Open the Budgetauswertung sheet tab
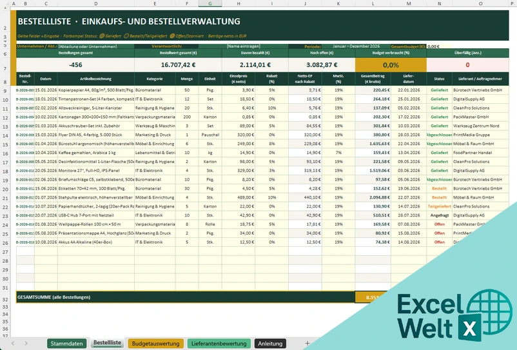This screenshot has height=350, width=517. point(155,344)
